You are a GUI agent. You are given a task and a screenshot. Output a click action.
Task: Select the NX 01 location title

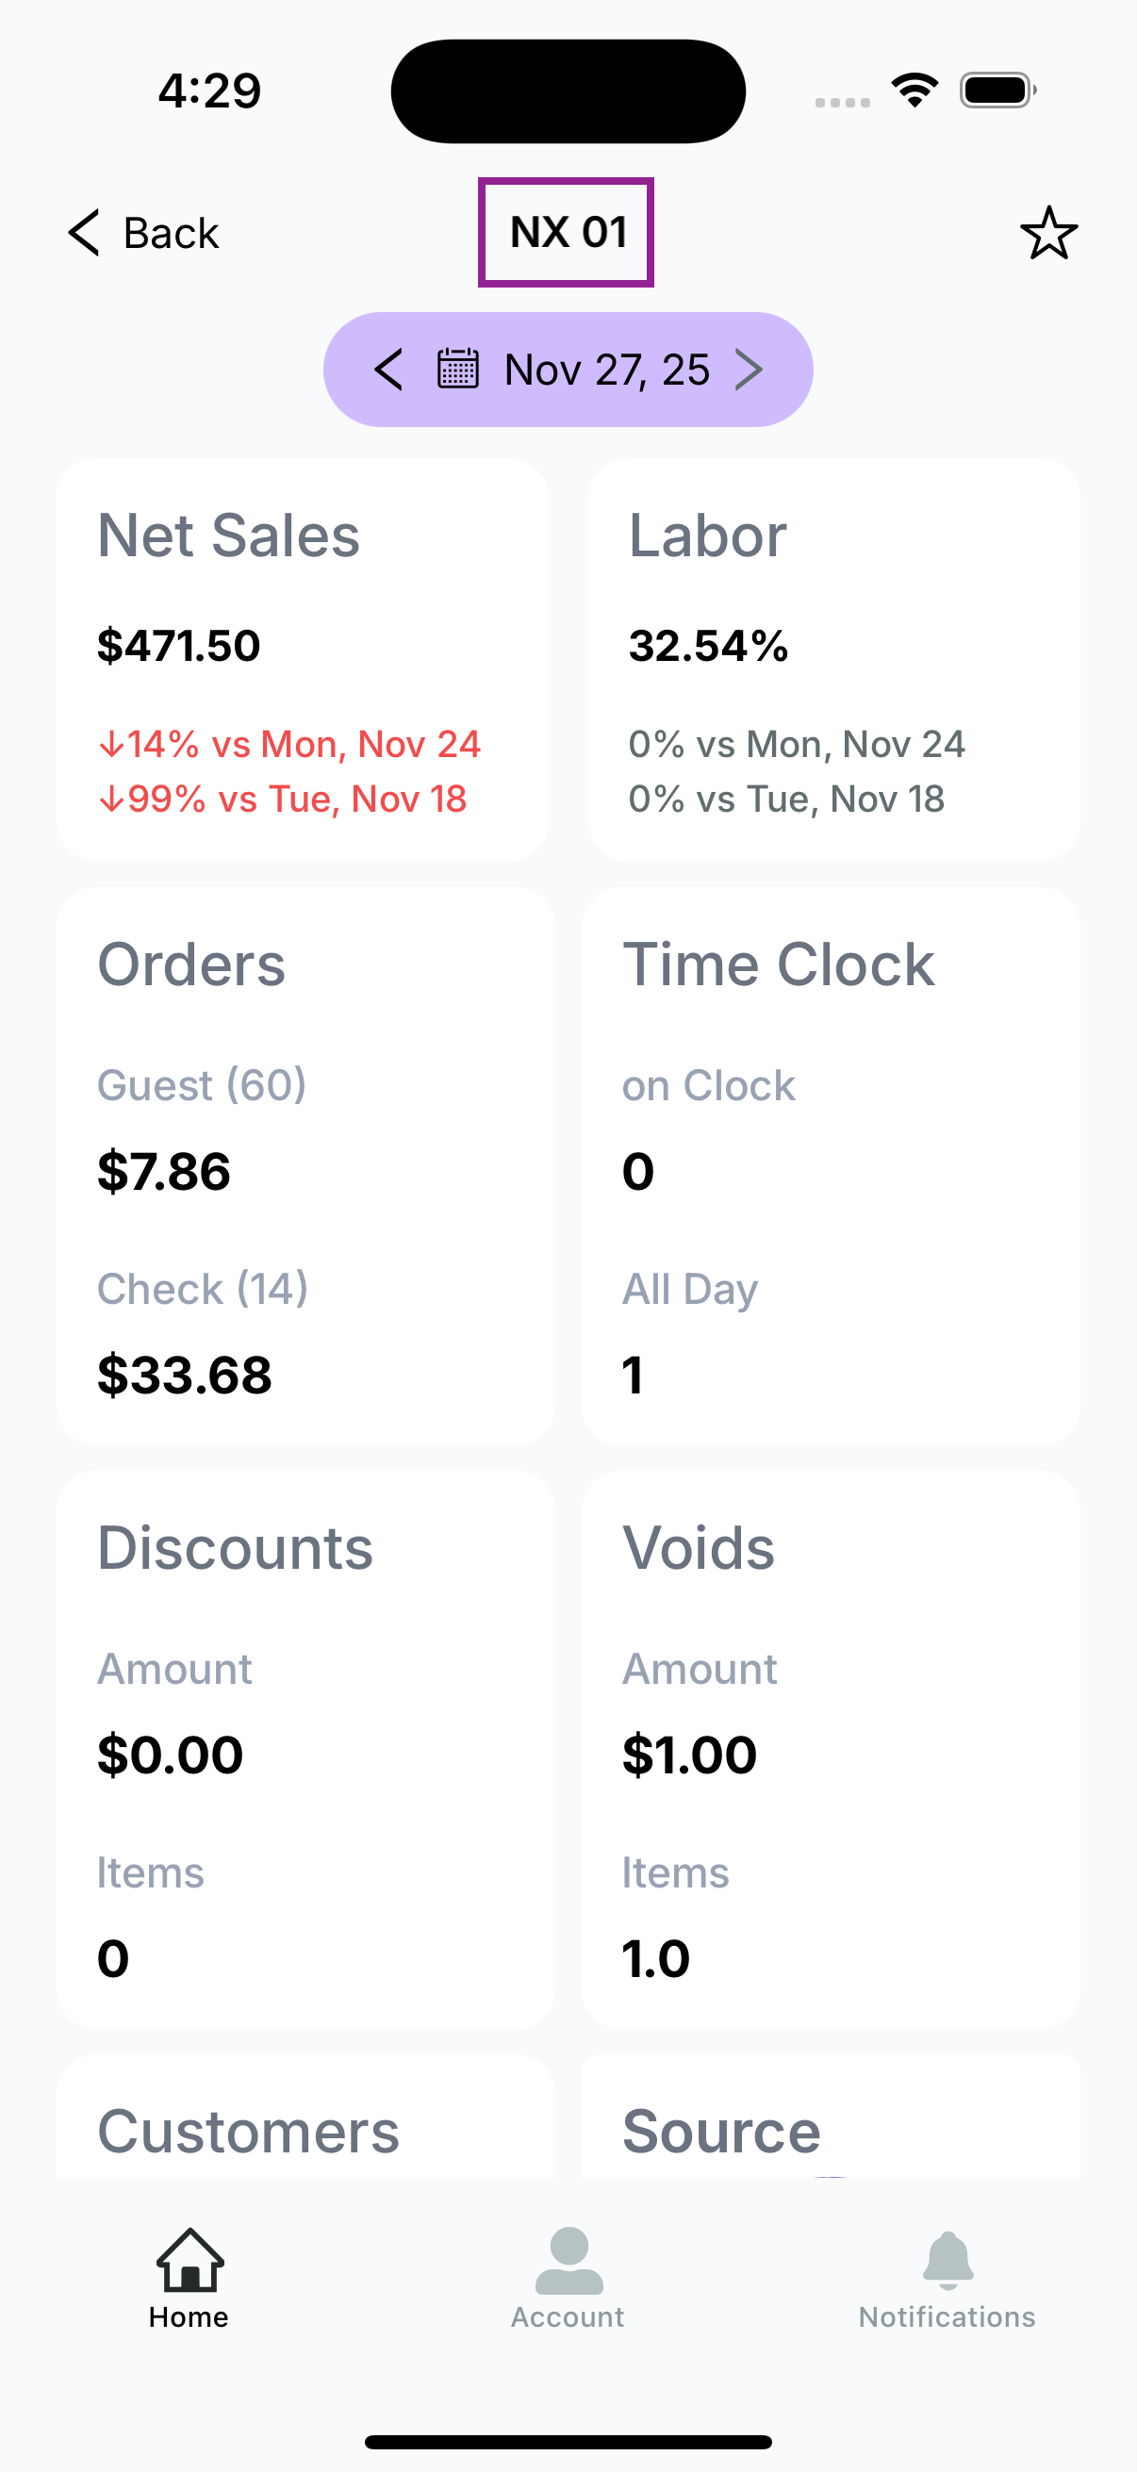point(566,232)
